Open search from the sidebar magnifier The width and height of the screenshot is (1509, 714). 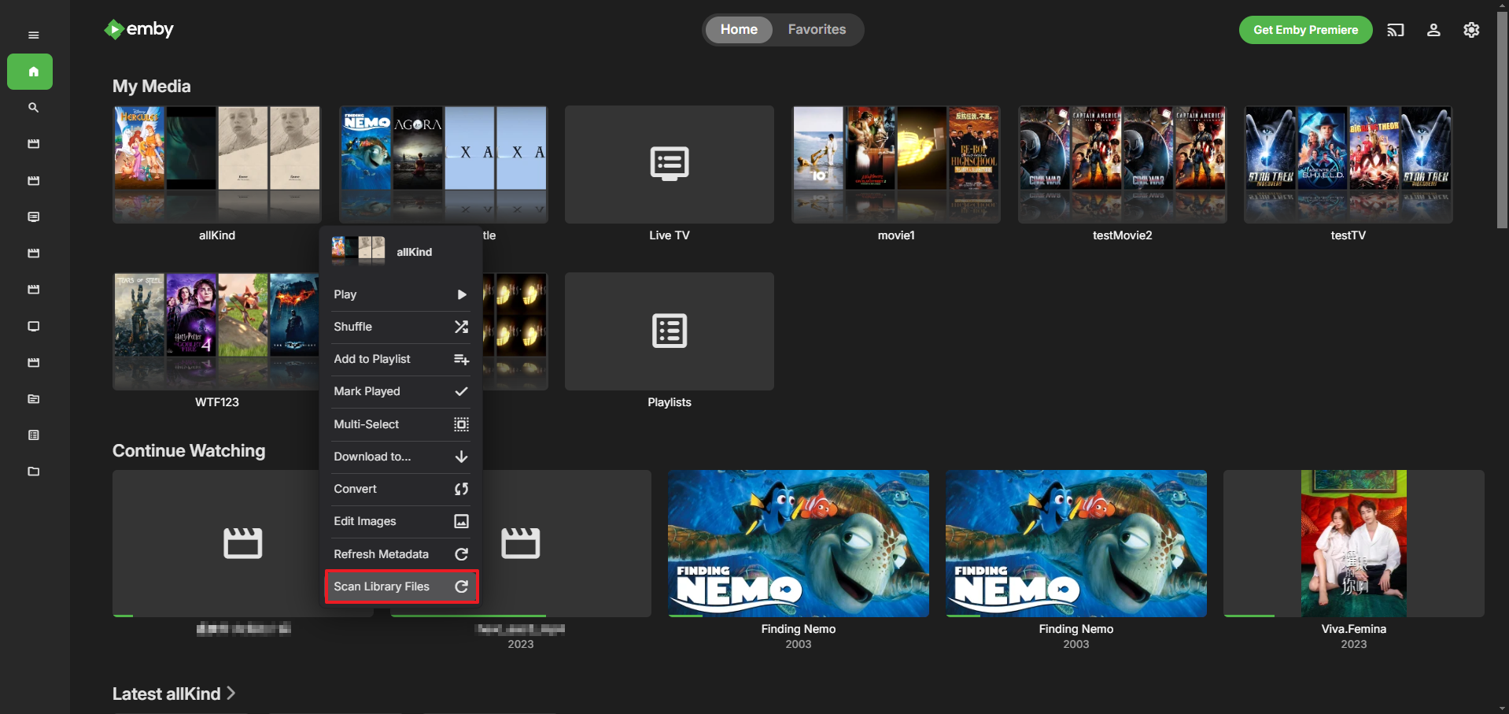coord(33,108)
